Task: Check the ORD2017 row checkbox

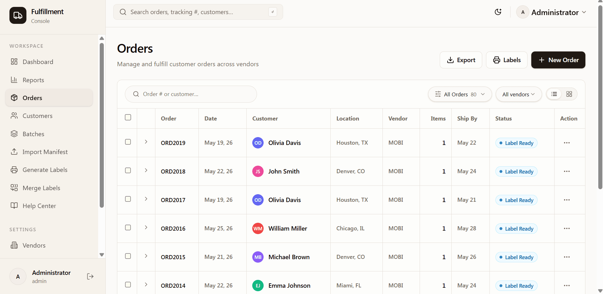Action: coord(128,199)
